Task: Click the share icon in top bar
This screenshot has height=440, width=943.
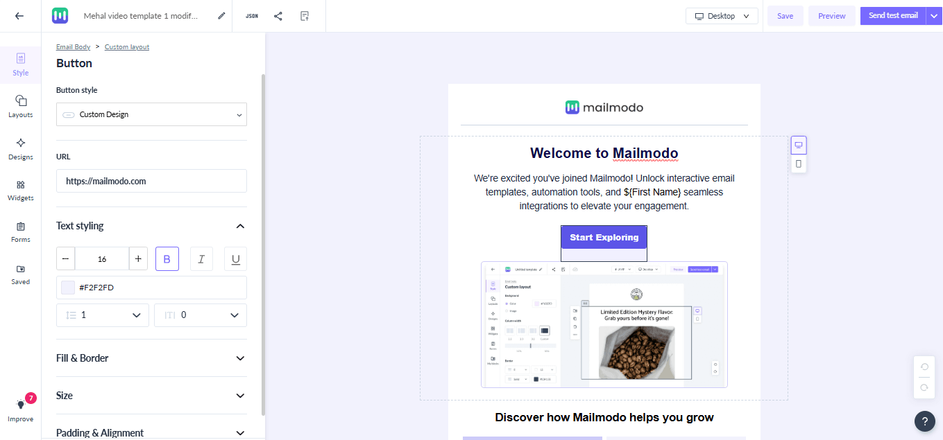Action: click(x=278, y=15)
